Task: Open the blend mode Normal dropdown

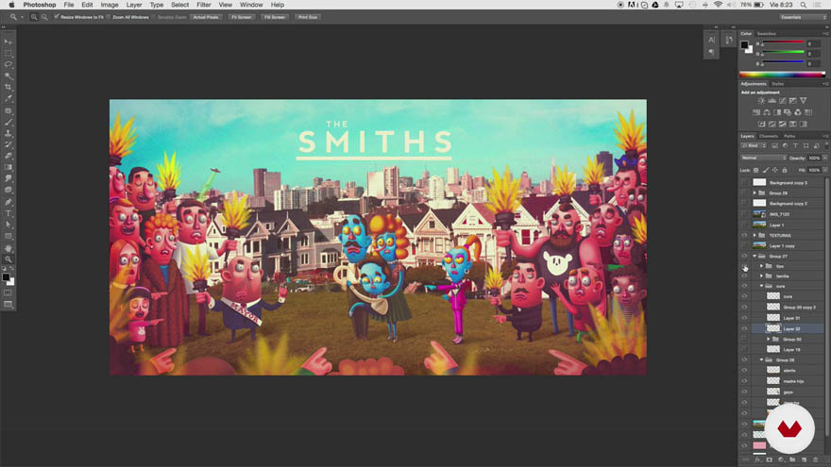Action: coord(763,158)
